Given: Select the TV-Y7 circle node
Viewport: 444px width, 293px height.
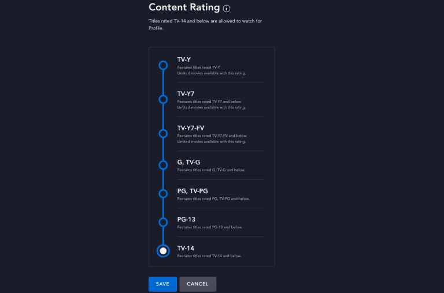Looking at the screenshot, I should click(163, 99).
